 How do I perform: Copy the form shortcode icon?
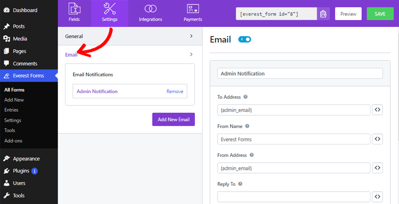point(323,14)
